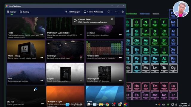Open options menu for Music TV (LQ)
This screenshot has height=107, width=191.
point(42,57)
